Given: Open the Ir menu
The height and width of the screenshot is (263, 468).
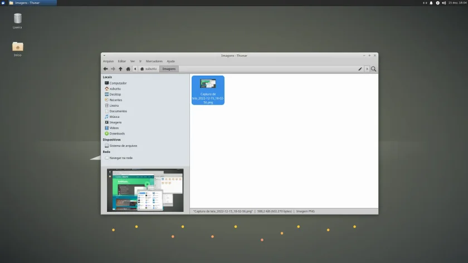Looking at the screenshot, I should pyautogui.click(x=140, y=61).
